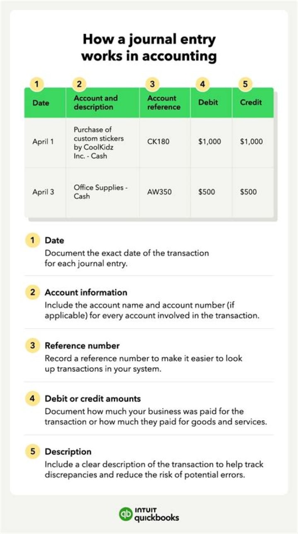298x534 pixels.
Task: Click number 4 badge above Debit column
Action: pos(202,84)
